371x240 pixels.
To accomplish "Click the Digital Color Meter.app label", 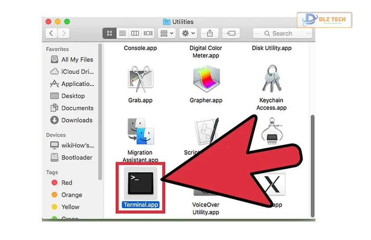I will [206, 52].
